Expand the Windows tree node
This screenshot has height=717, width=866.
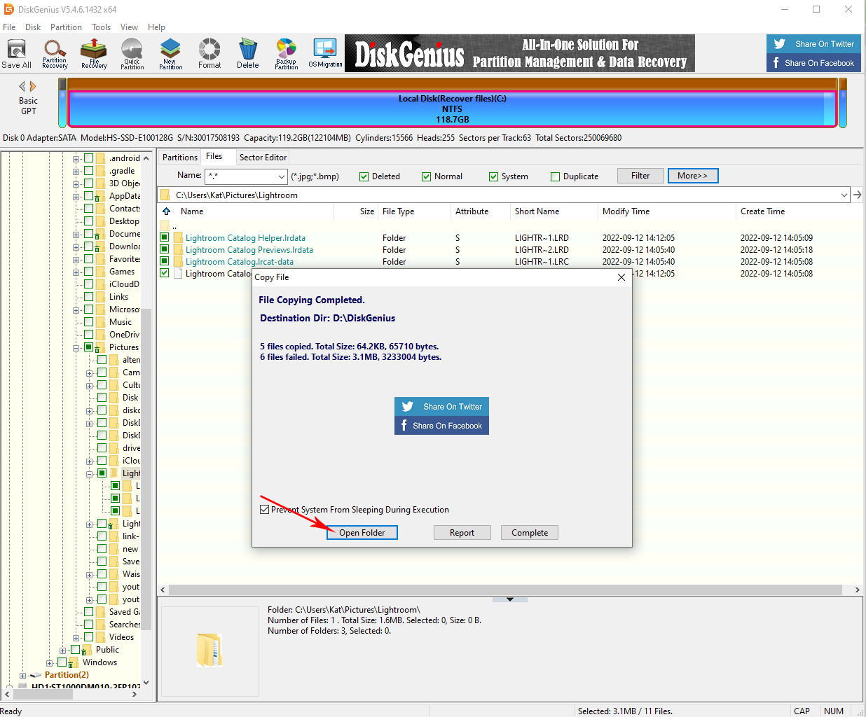[49, 663]
